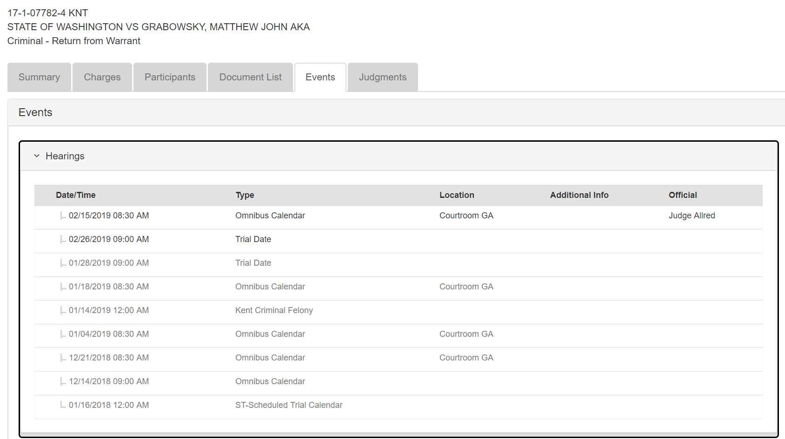Select the 01/16/2018 12:00 AM hearing date

(109, 405)
